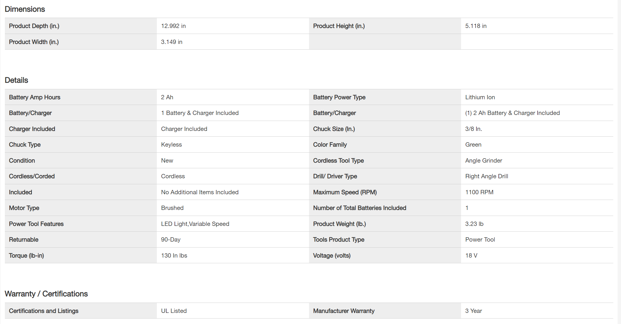
Task: Click the 90-Day returnable value
Action: tap(171, 240)
